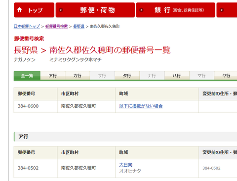
Task: Follow the 日本郵便トップ breadcrumb link
Action: point(27,26)
